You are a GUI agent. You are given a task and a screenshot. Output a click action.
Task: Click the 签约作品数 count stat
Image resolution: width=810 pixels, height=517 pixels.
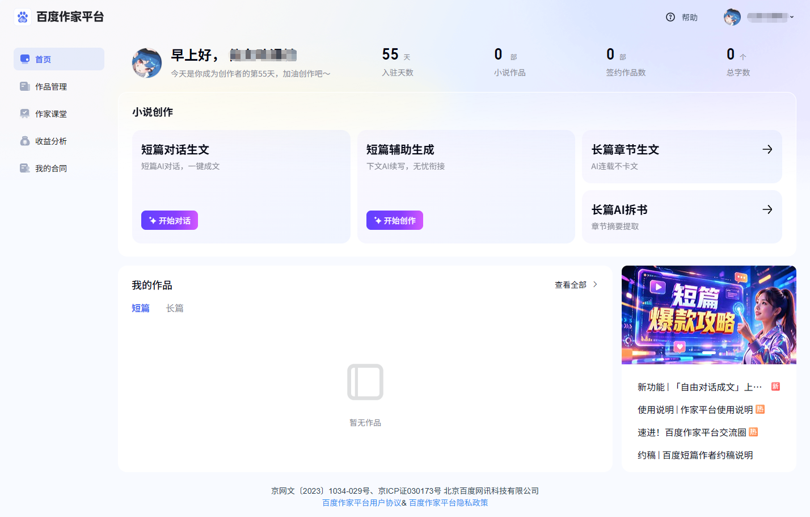[626, 62]
